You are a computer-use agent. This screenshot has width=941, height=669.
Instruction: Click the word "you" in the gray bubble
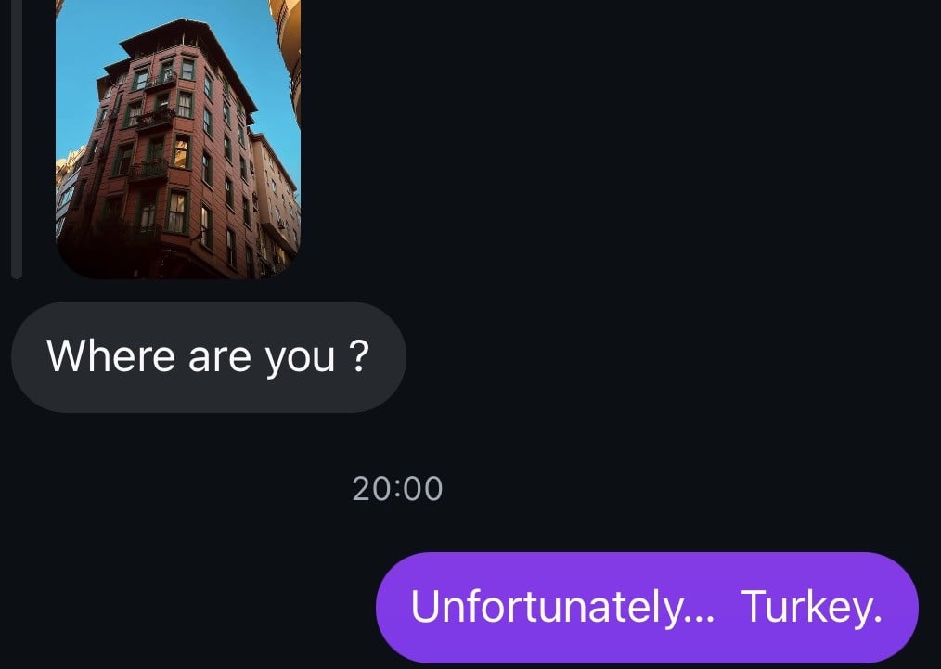click(x=300, y=360)
